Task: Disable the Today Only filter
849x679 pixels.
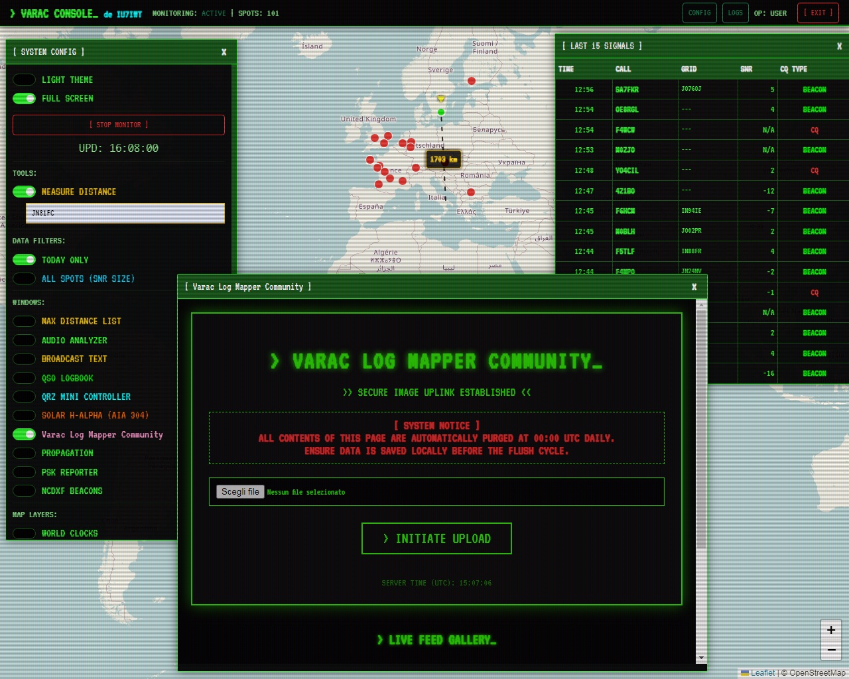Action: click(25, 260)
